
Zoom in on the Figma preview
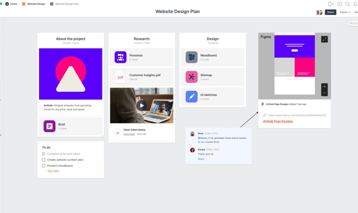[x=325, y=87]
